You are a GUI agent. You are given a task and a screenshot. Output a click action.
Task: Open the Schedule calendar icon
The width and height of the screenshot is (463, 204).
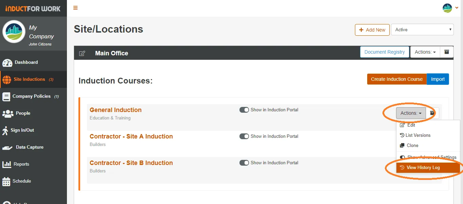coord(6,182)
